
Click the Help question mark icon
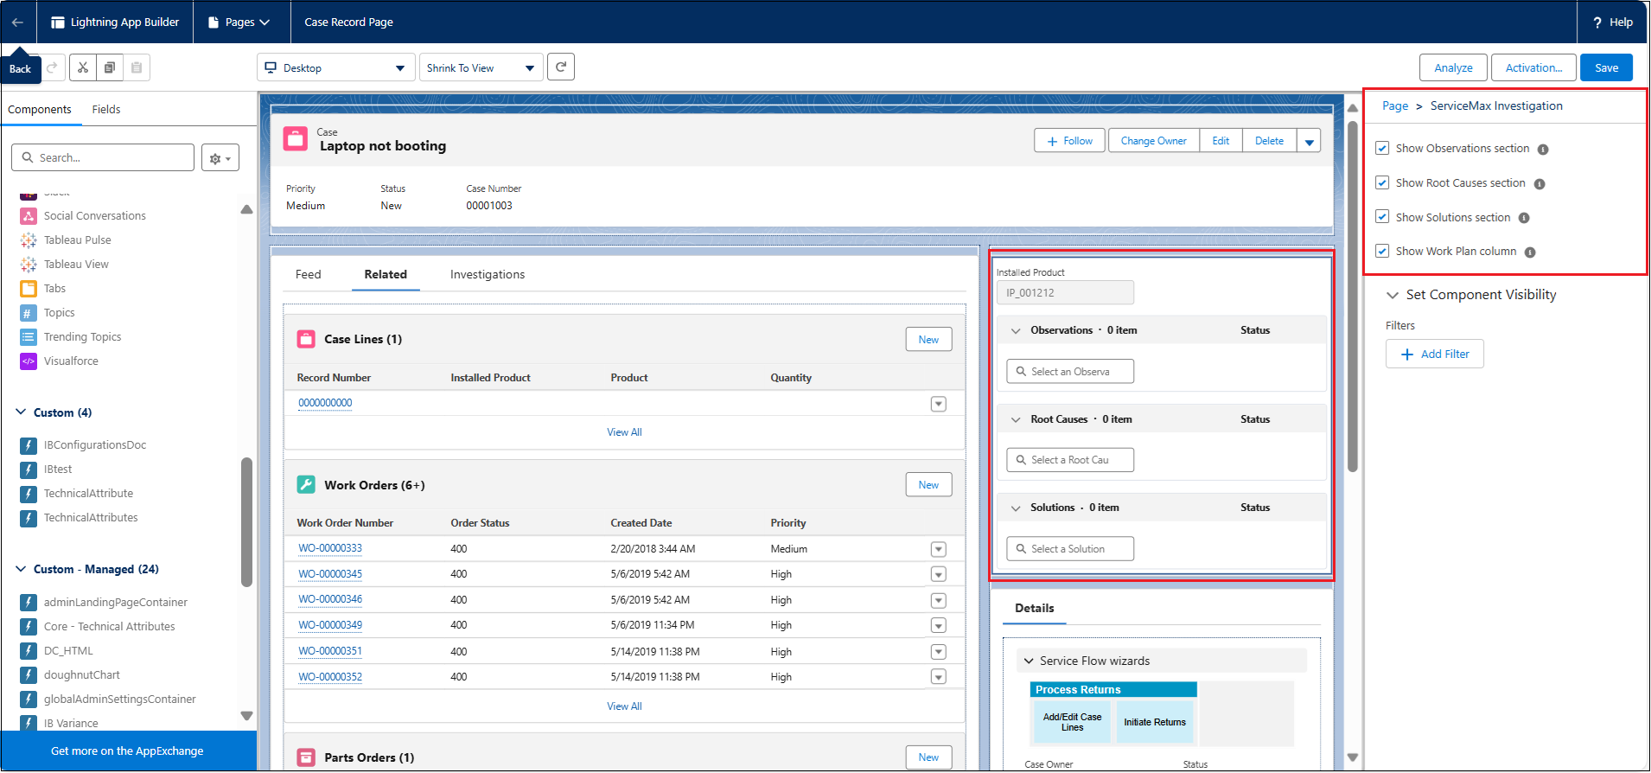pyautogui.click(x=1597, y=22)
